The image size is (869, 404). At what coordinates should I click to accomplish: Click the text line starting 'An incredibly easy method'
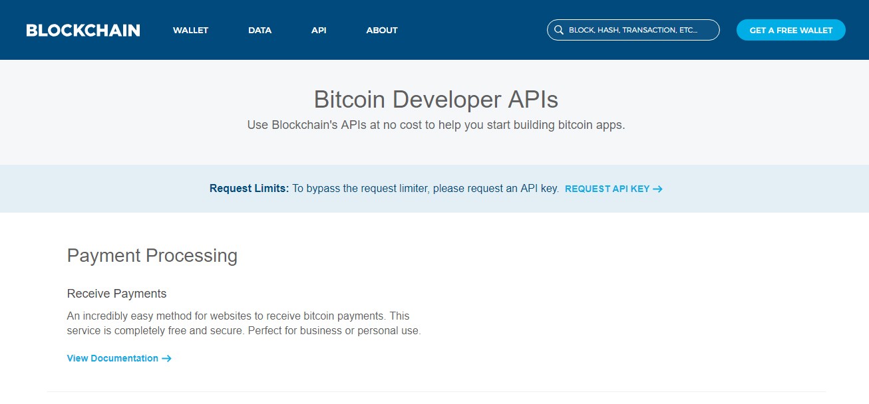pos(238,316)
